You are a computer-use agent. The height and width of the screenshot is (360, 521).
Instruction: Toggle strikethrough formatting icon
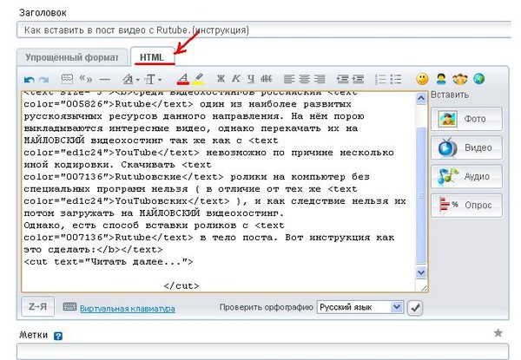point(267,79)
